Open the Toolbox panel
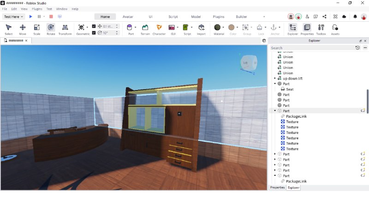 [x=321, y=30]
